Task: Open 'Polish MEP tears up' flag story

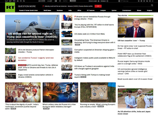Action: click(x=135, y=55)
